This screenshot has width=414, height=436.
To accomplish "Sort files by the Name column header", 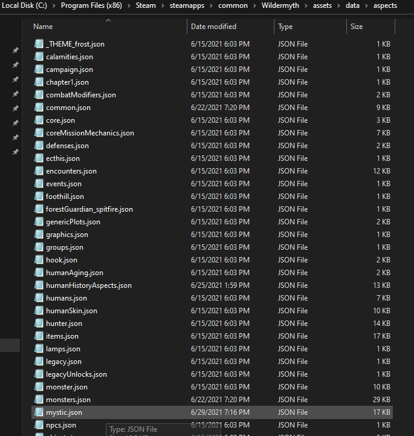I will coord(43,27).
